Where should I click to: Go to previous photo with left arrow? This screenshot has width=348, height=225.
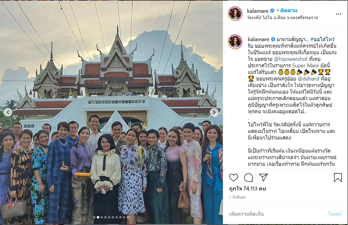pos(8,112)
